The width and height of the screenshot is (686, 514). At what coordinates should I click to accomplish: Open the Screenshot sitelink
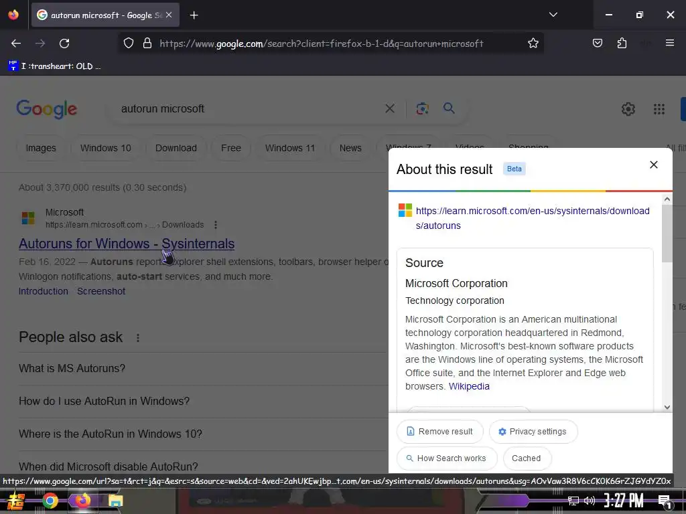[x=101, y=291]
